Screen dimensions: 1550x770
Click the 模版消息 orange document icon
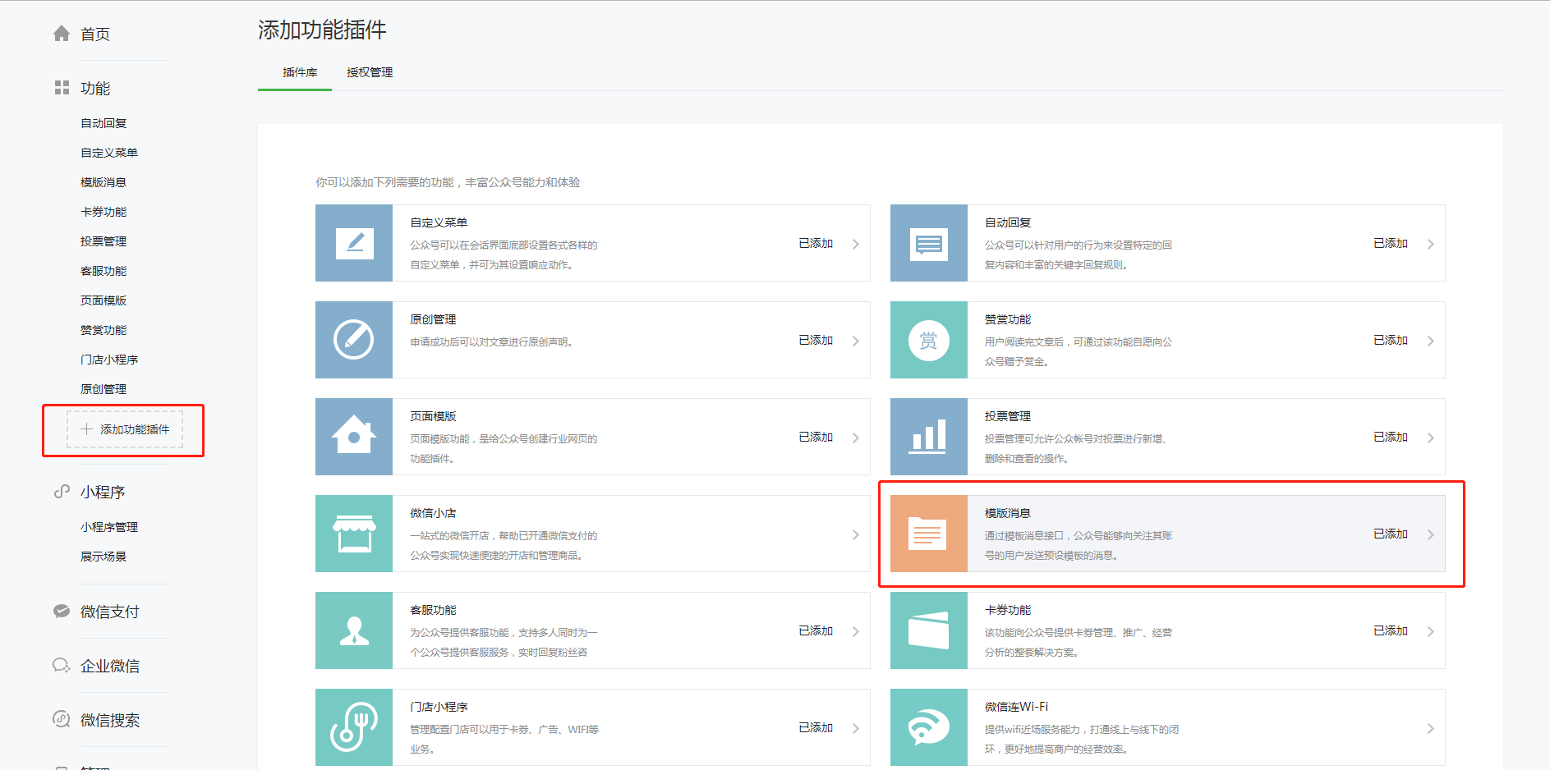coord(929,534)
